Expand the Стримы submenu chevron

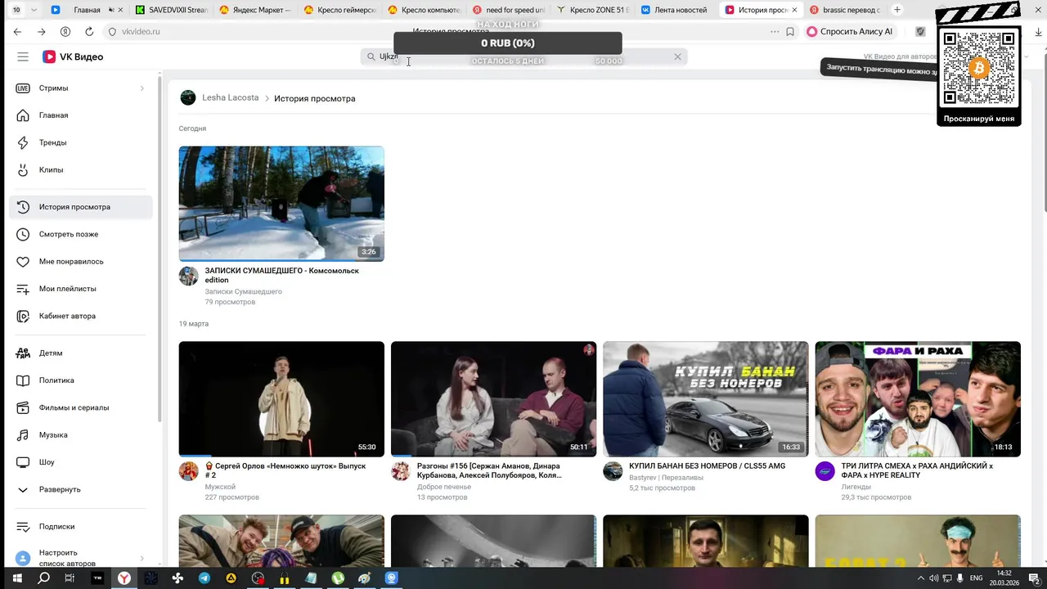[142, 88]
